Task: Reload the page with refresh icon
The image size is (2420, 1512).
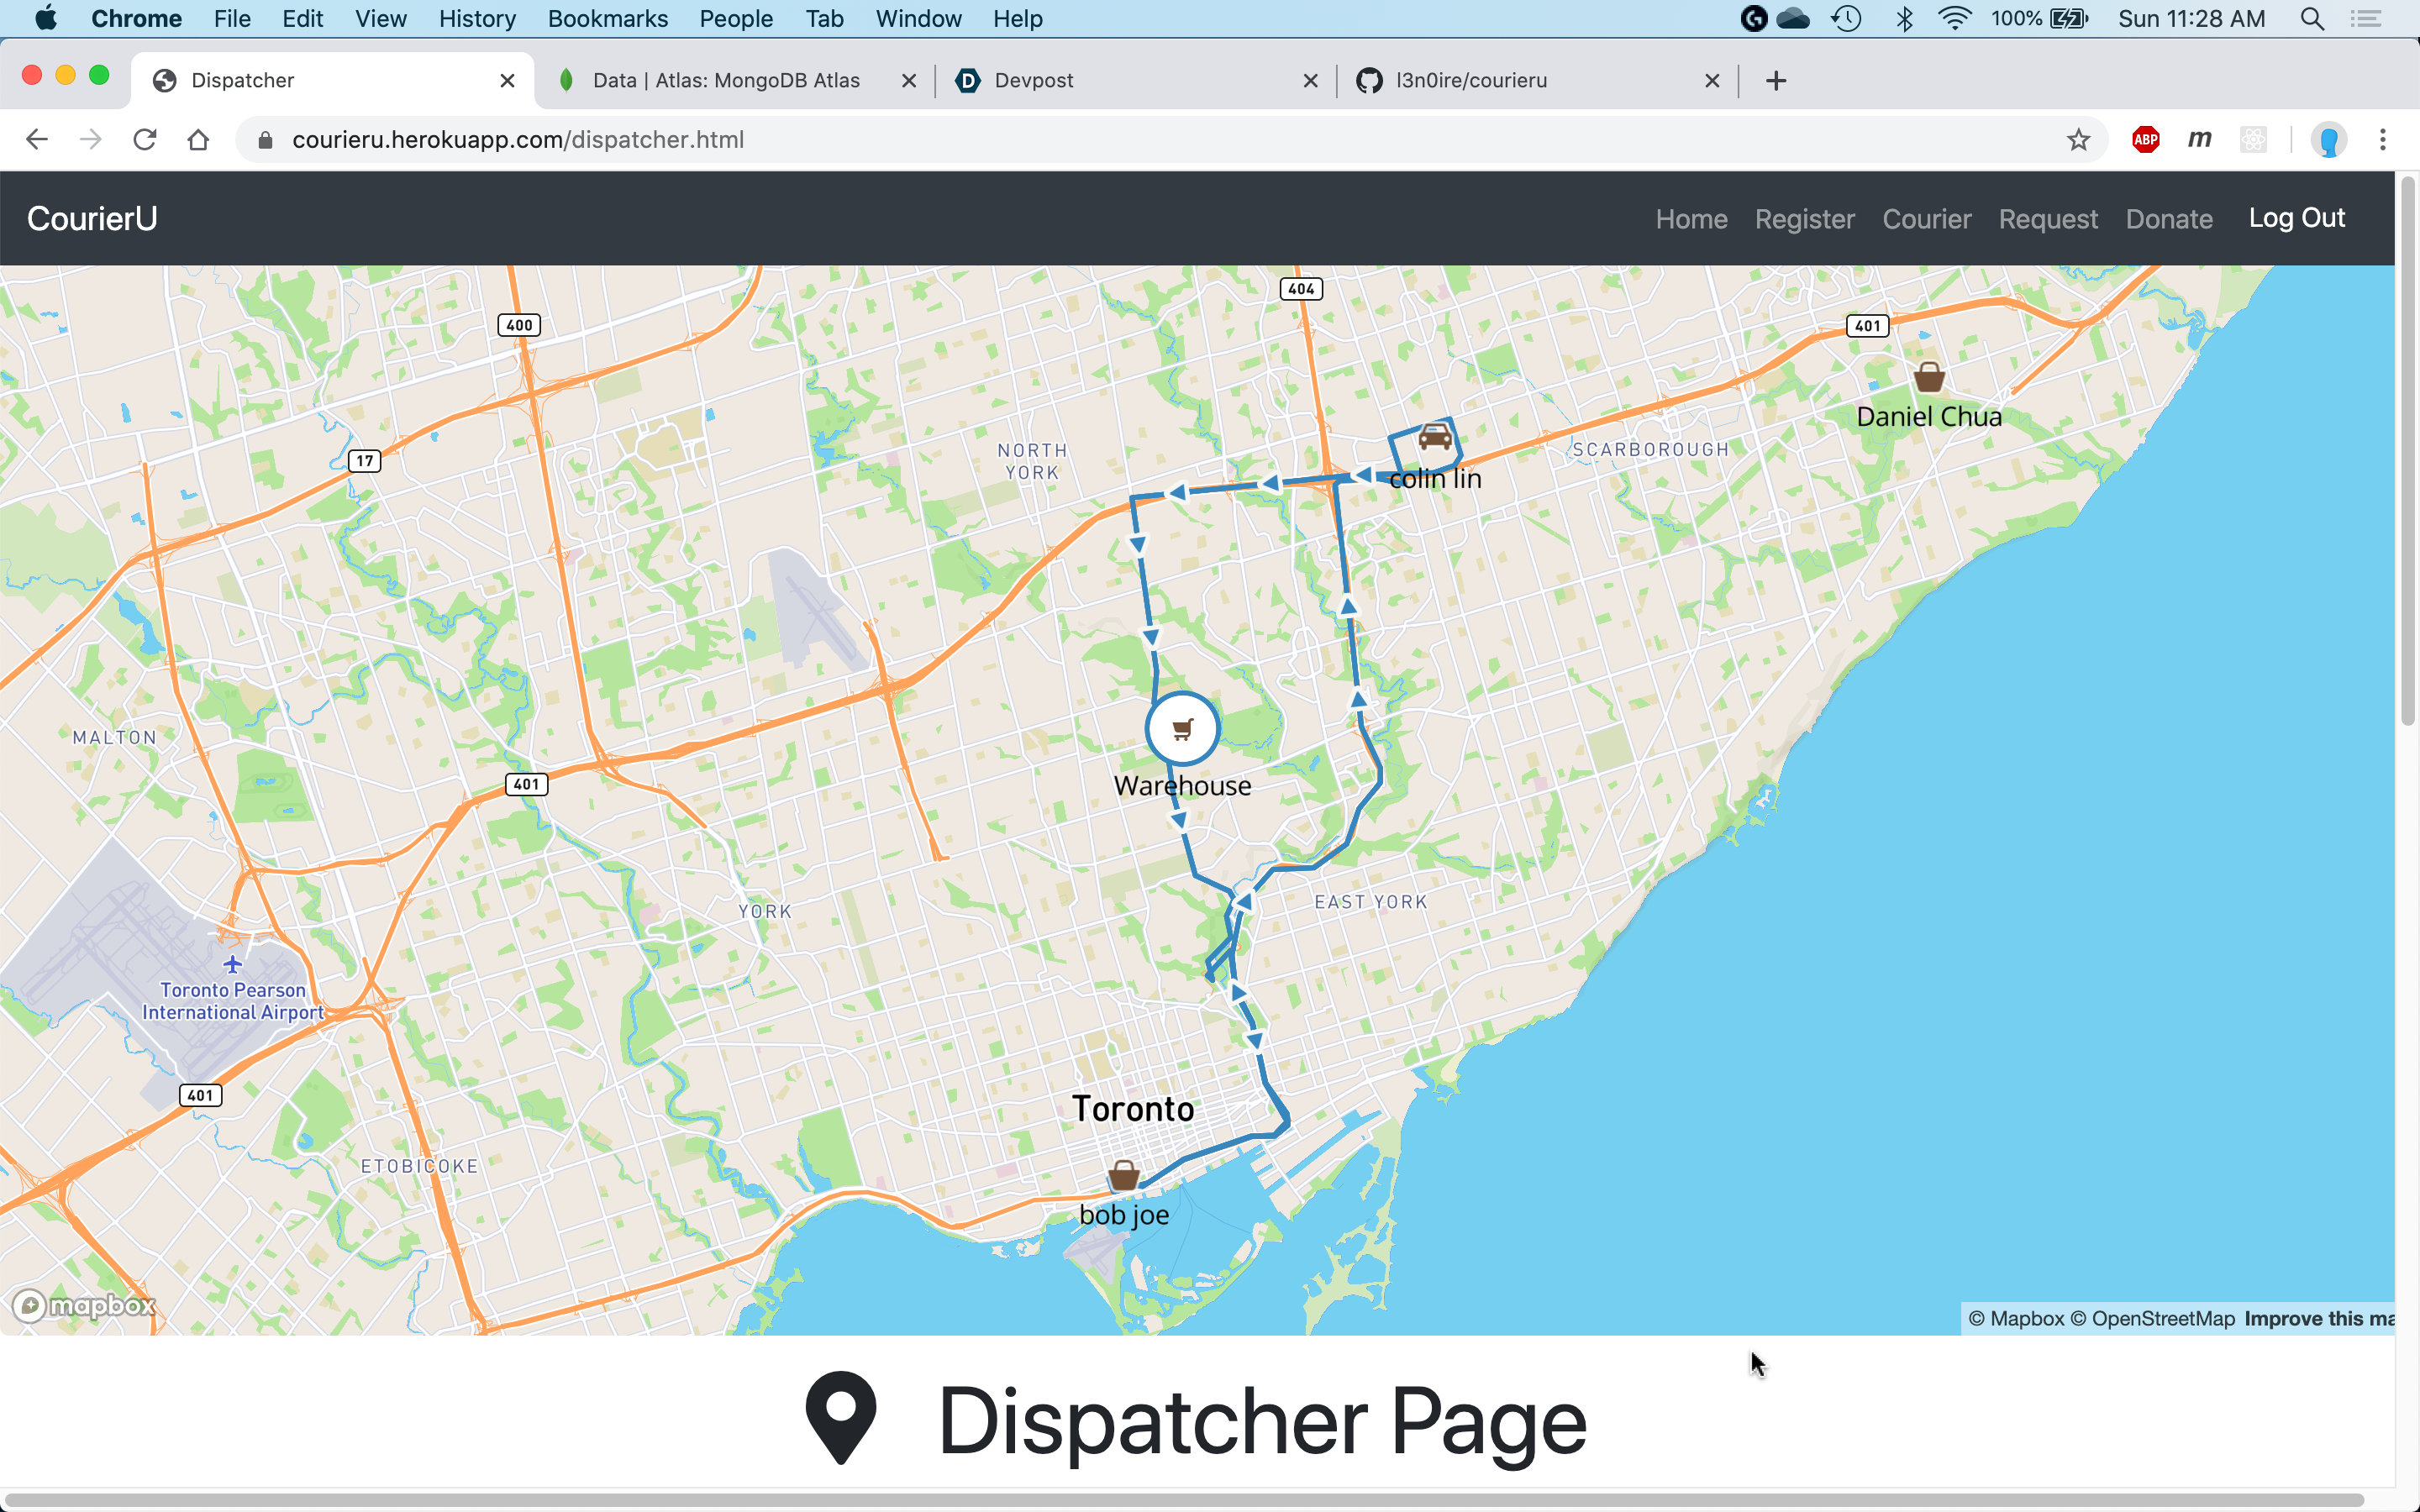Action: [x=145, y=140]
